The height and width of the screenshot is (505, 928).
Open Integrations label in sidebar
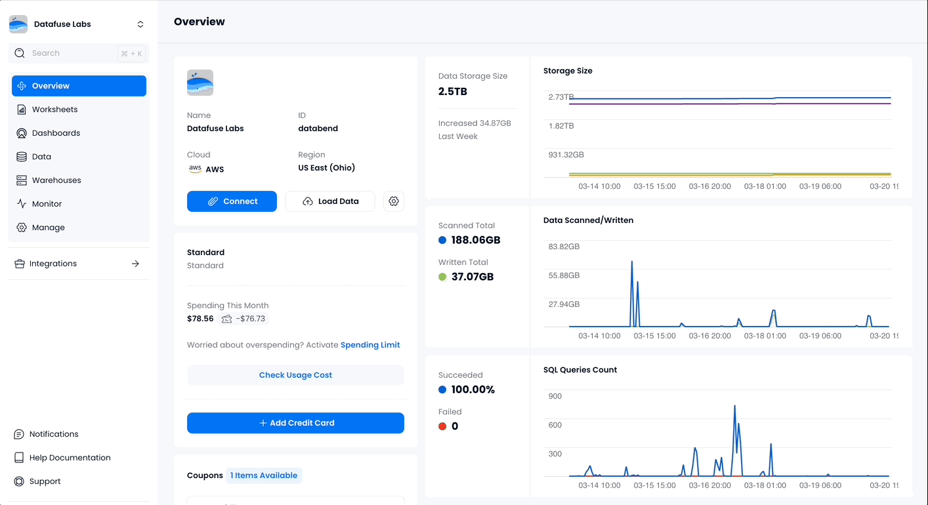[x=53, y=264]
